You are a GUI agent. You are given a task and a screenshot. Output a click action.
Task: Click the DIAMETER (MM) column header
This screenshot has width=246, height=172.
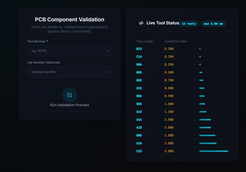click(x=175, y=41)
